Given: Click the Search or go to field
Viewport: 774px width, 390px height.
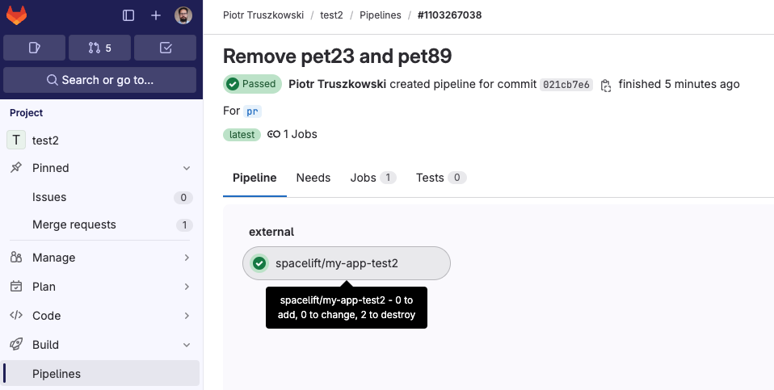Looking at the screenshot, I should [100, 80].
